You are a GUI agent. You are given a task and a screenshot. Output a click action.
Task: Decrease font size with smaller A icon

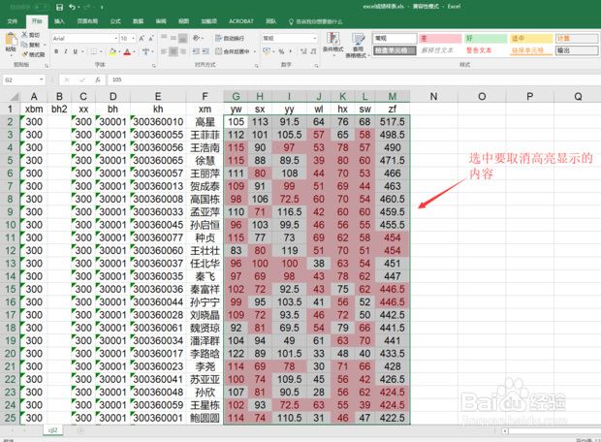click(151, 39)
